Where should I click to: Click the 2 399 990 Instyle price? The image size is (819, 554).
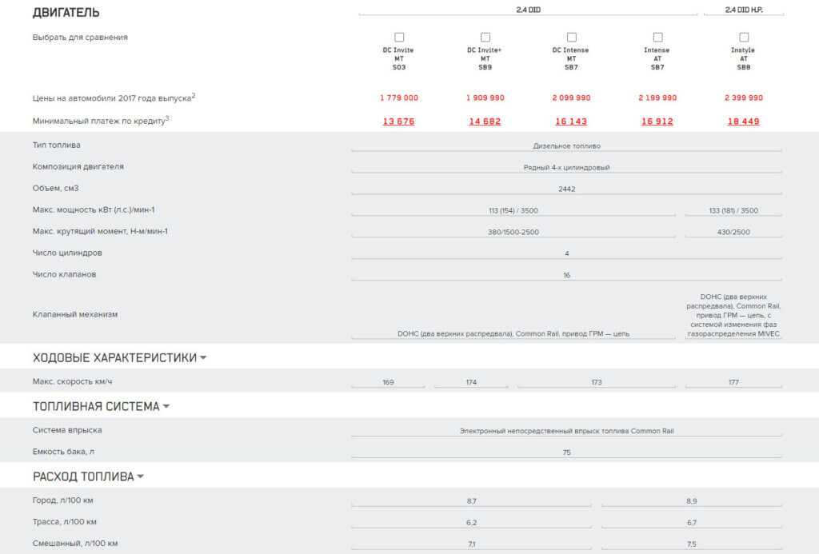pos(744,98)
